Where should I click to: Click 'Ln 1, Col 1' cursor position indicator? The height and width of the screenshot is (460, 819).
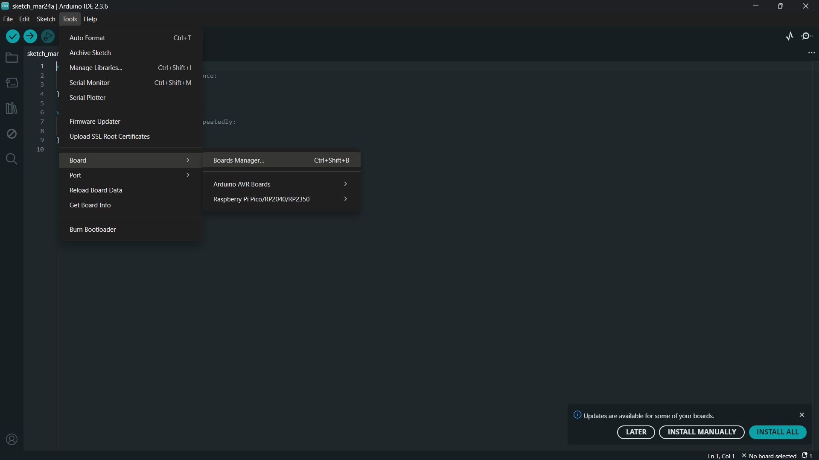(x=721, y=456)
